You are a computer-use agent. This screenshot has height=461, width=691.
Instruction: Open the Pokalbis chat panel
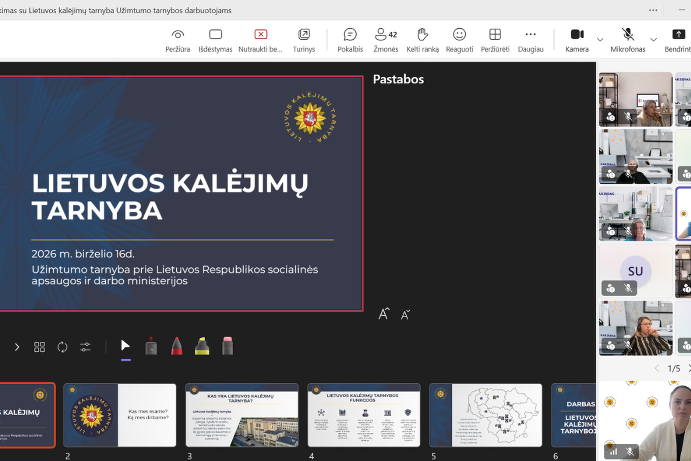pyautogui.click(x=350, y=40)
